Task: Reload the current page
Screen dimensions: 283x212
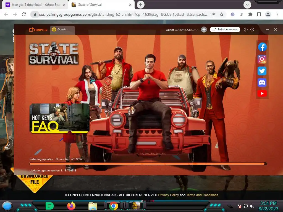Action: 24,14
